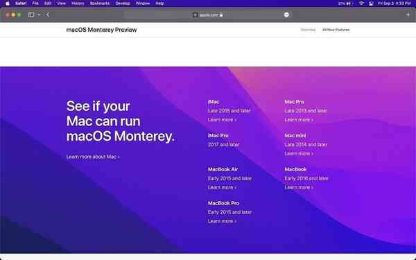This screenshot has height=260, width=416.
Task: Open the user switching icon in menu bar
Action: click(x=371, y=3)
